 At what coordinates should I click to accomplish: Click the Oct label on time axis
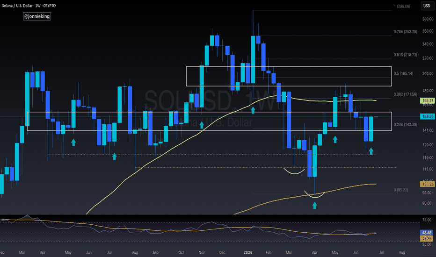point(181,252)
